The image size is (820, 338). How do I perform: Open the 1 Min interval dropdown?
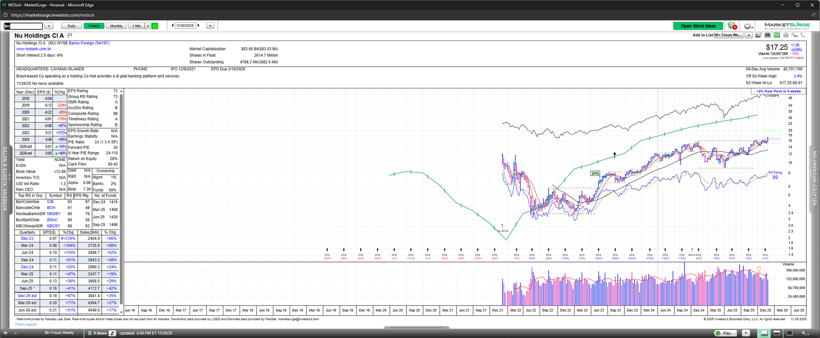tap(148, 26)
